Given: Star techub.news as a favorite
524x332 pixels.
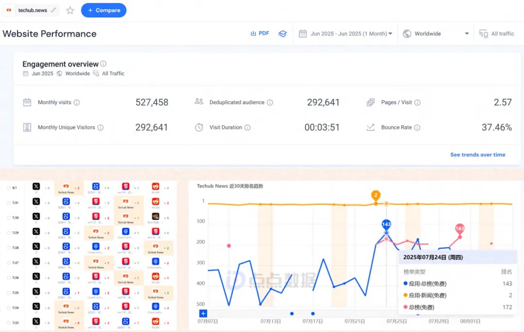Looking at the screenshot, I should coord(70,10).
